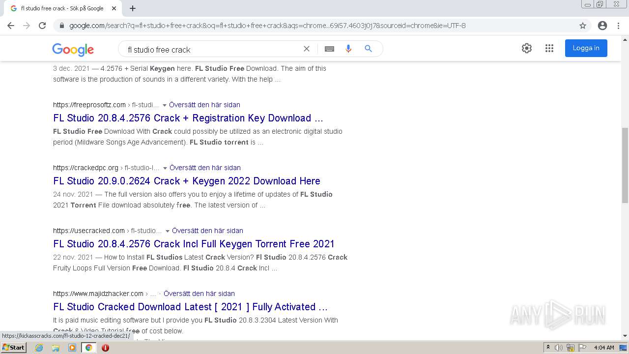Image resolution: width=629 pixels, height=354 pixels.
Task: Translate the freeprosoftz.com result page
Action: pyautogui.click(x=204, y=105)
